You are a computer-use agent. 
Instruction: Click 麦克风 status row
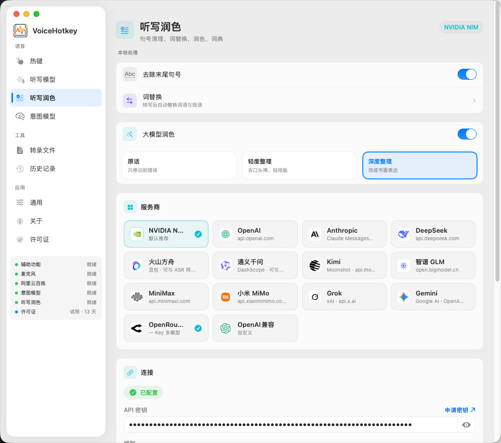[55, 274]
